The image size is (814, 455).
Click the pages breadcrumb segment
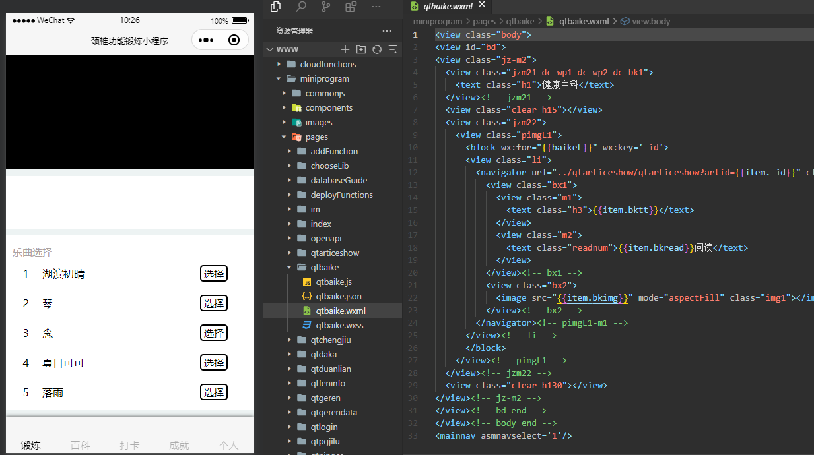pyautogui.click(x=484, y=21)
